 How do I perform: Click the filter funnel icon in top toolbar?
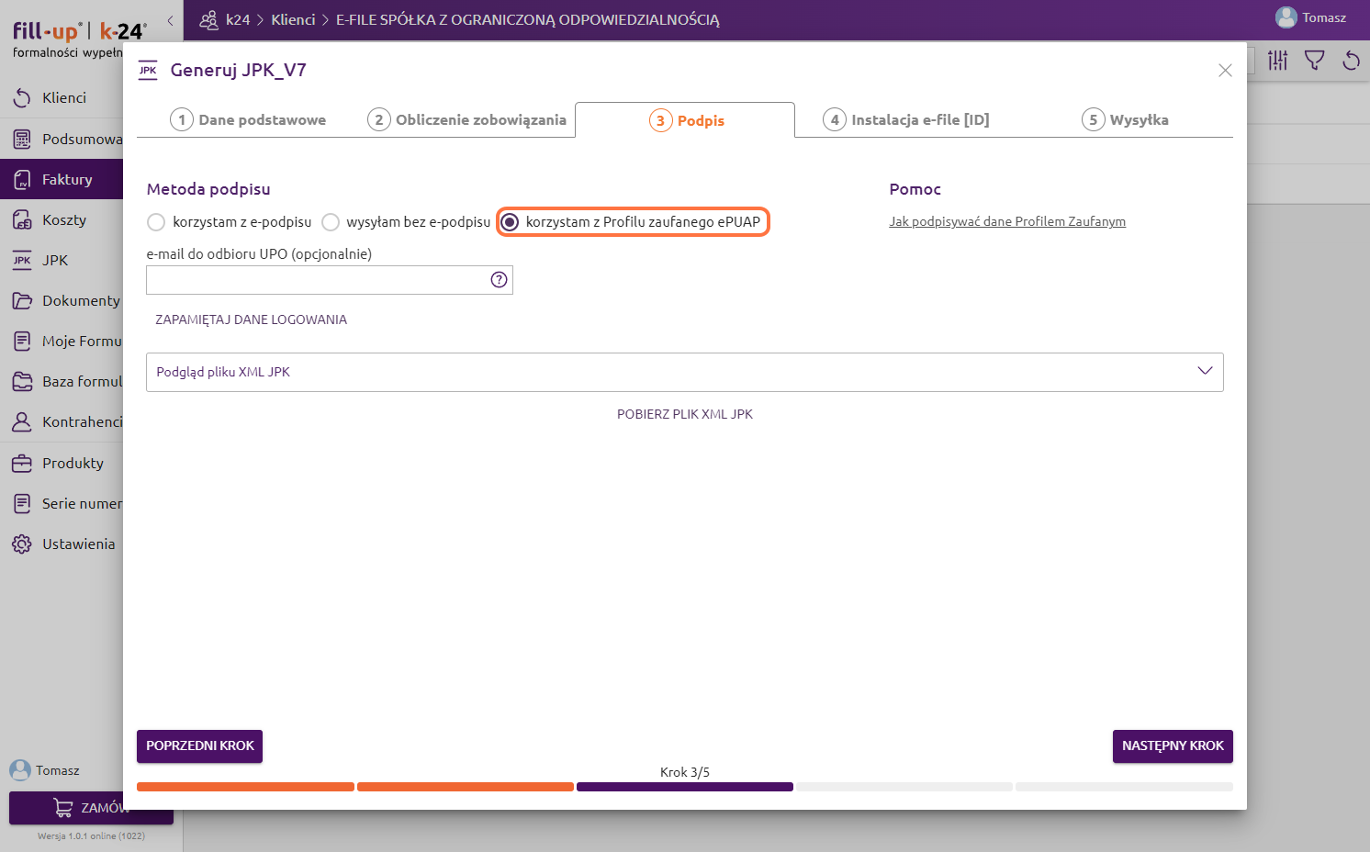pyautogui.click(x=1314, y=62)
